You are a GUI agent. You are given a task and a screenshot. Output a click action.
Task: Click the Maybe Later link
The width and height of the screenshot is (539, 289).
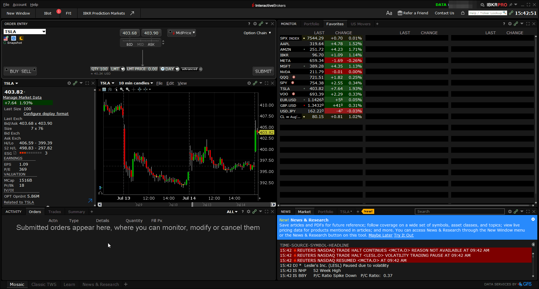pyautogui.click(x=380, y=235)
